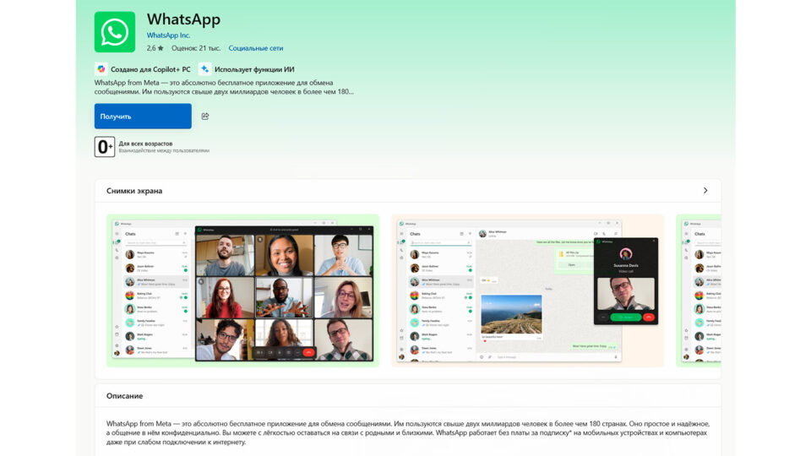Click the Описание section heading
The width and height of the screenshot is (811, 456).
coord(125,396)
